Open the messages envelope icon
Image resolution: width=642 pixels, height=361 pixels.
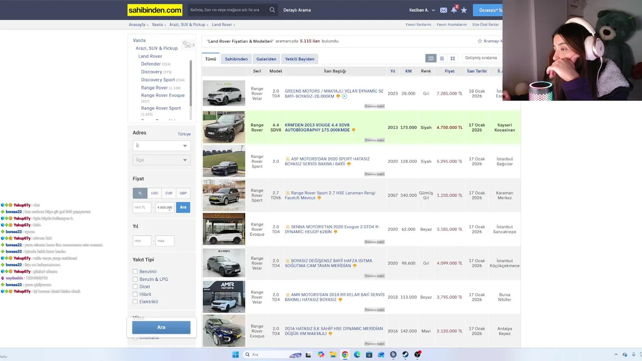(x=443, y=10)
